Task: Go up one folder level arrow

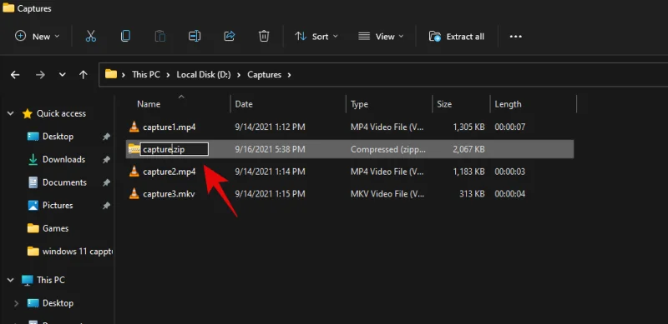Action: point(83,75)
